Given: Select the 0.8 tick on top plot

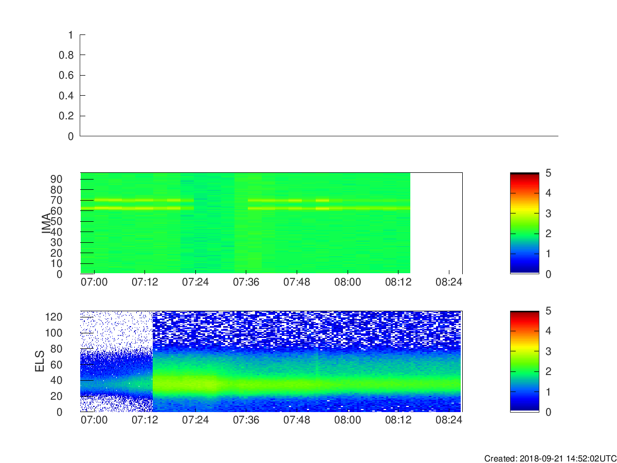Looking at the screenshot, I should pyautogui.click(x=67, y=55).
